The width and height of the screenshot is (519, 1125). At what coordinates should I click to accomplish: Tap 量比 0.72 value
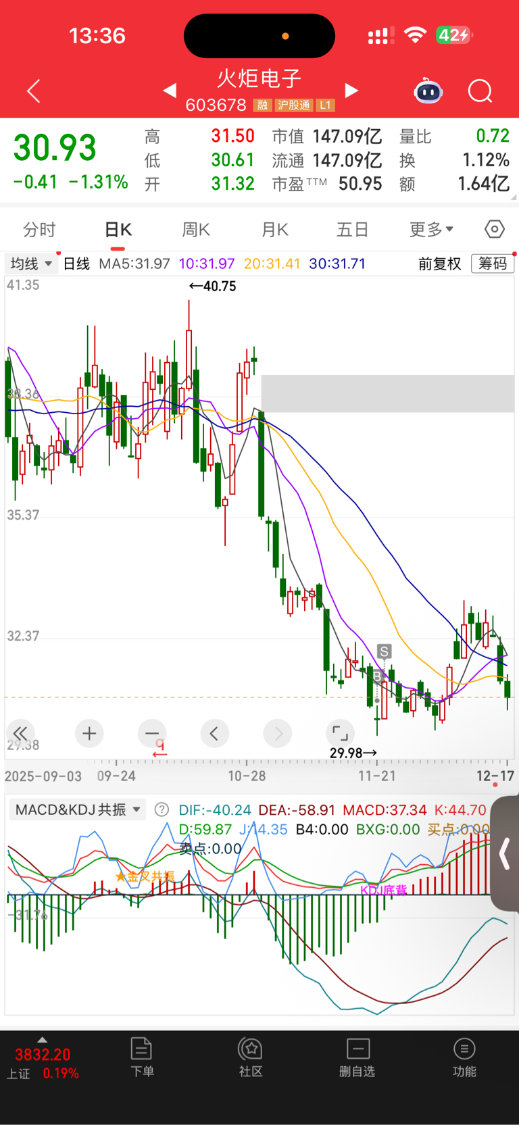point(493,136)
